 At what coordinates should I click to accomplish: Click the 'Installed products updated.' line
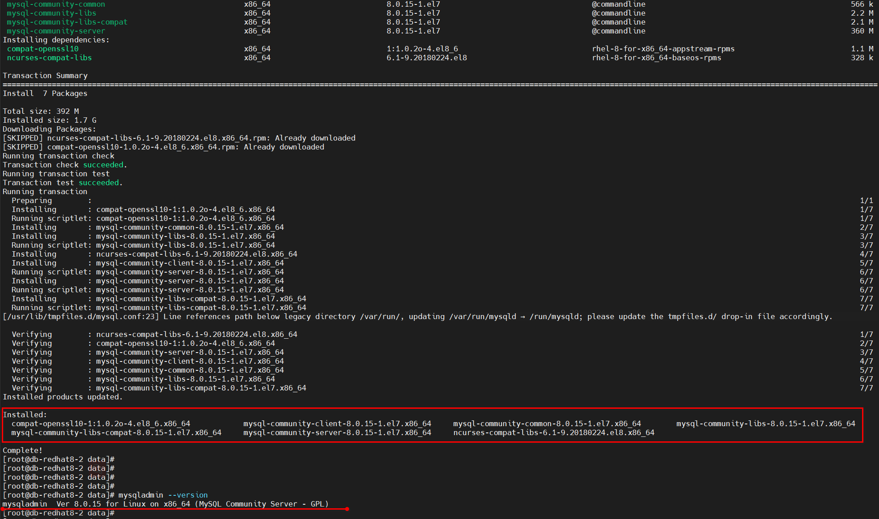[62, 397]
